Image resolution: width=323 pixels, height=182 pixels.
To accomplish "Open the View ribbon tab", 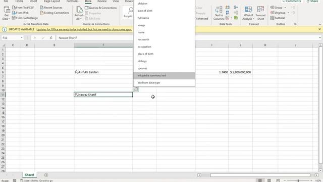I will (116, 1).
